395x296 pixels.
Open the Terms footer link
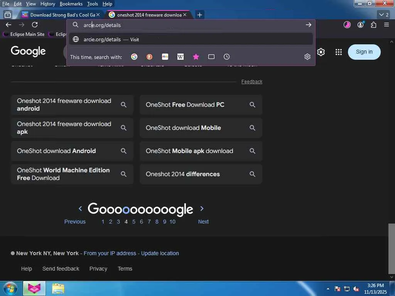pyautogui.click(x=125, y=269)
